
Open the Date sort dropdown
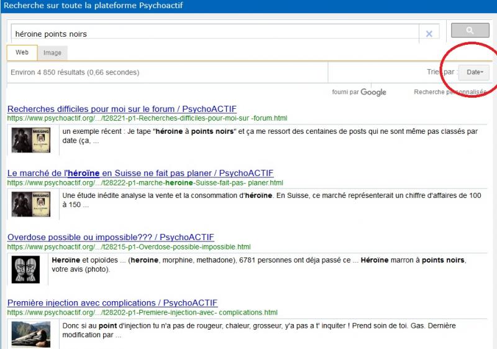point(474,72)
